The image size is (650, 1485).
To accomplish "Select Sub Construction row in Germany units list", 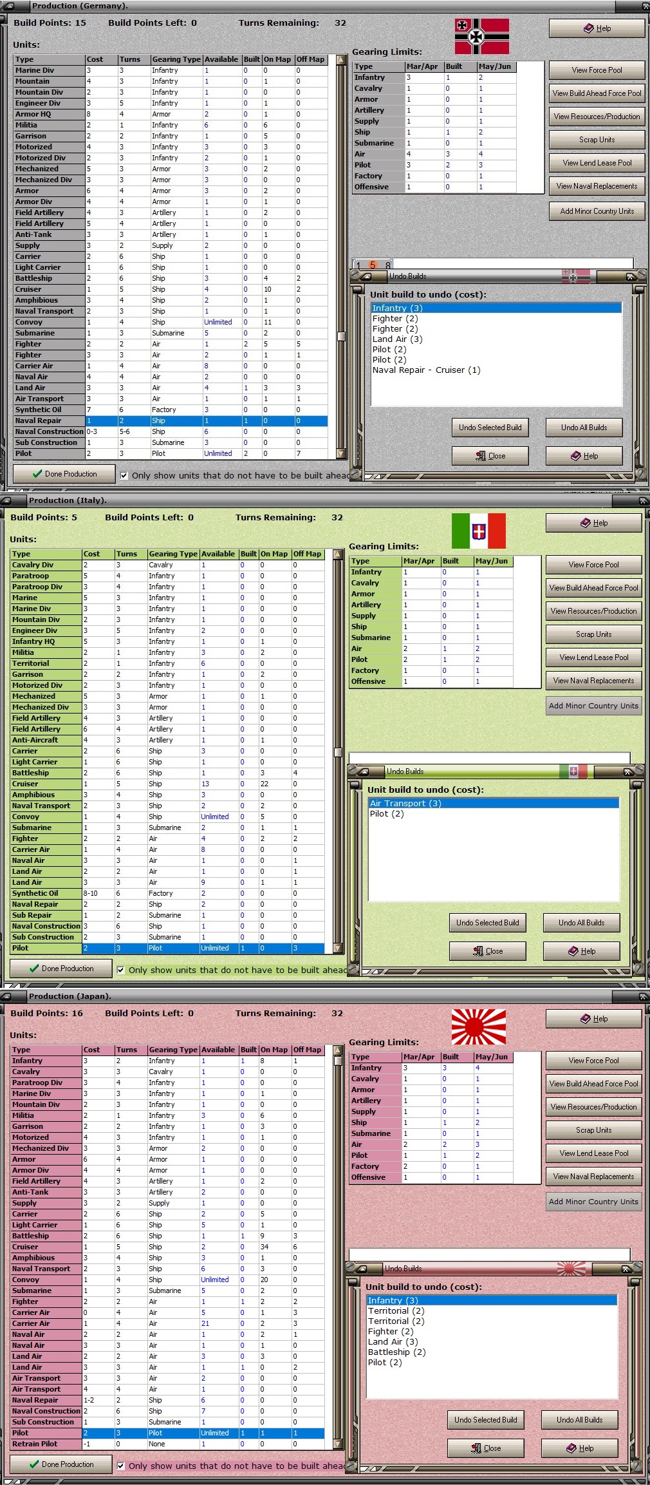I will pyautogui.click(x=171, y=442).
